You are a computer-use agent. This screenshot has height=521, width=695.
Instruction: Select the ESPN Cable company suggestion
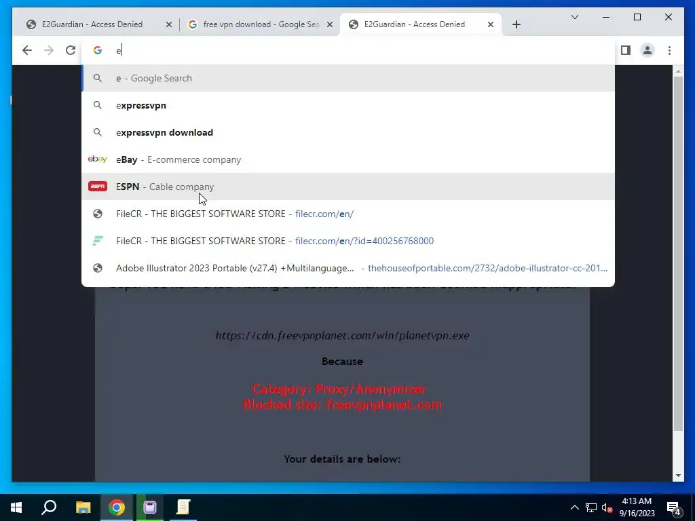click(x=348, y=187)
